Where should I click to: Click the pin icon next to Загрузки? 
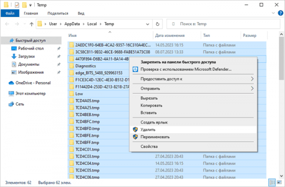coord(58,56)
